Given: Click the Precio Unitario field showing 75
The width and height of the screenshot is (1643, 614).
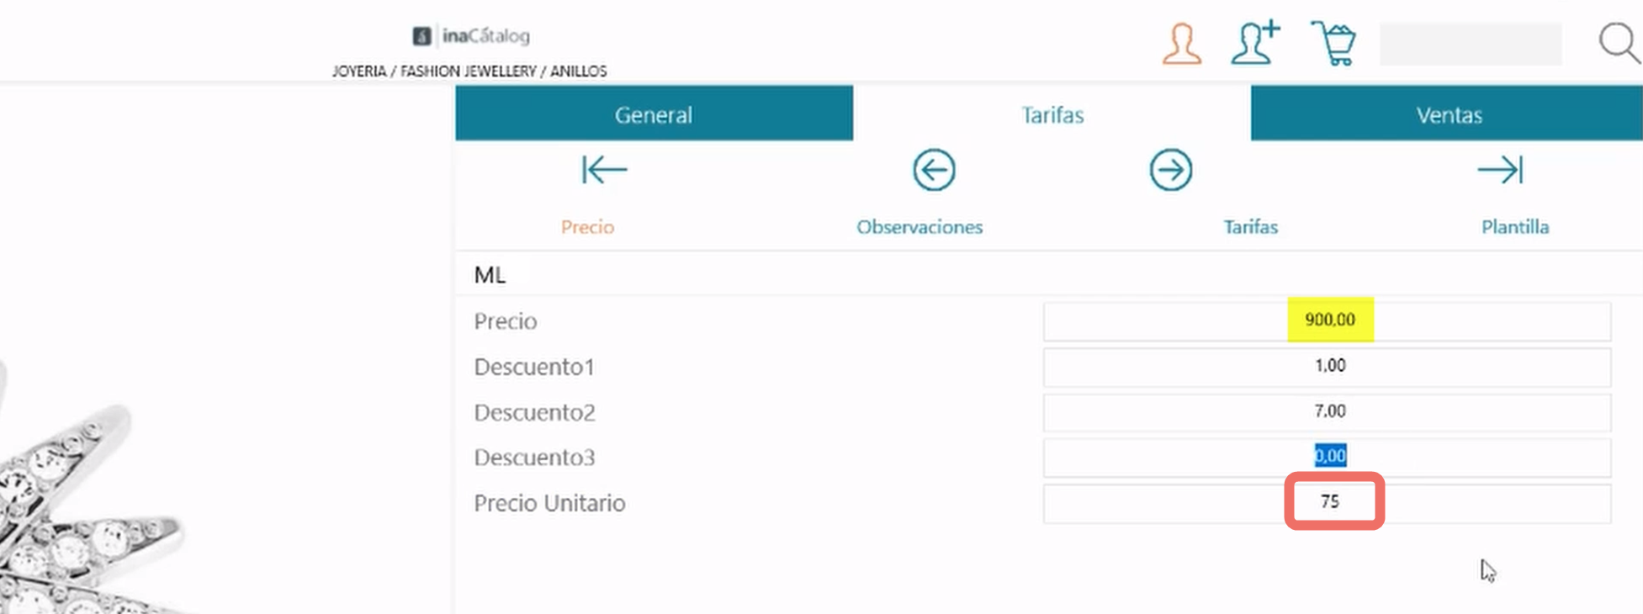Looking at the screenshot, I should [x=1327, y=503].
